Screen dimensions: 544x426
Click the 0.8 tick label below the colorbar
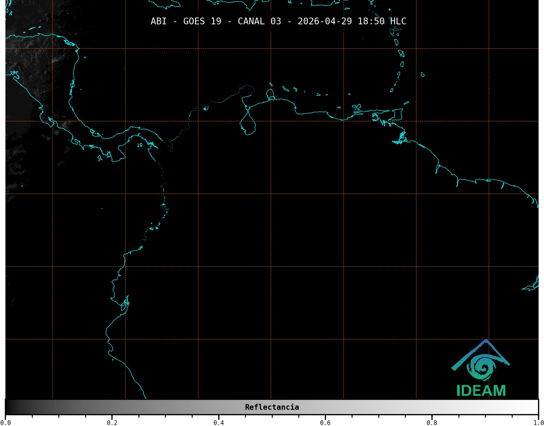[x=432, y=423]
